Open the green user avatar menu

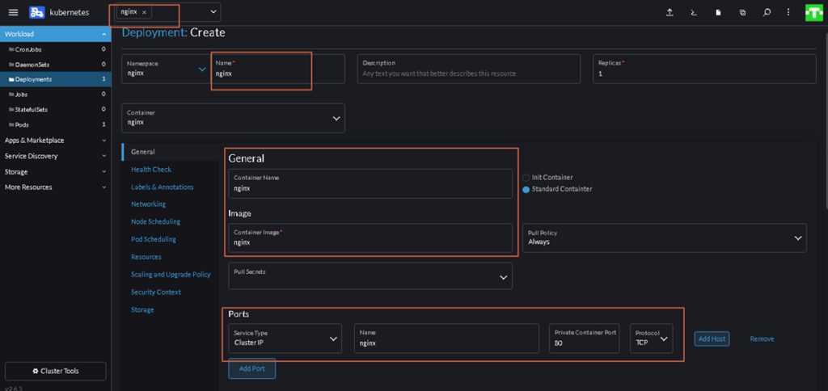(x=814, y=13)
